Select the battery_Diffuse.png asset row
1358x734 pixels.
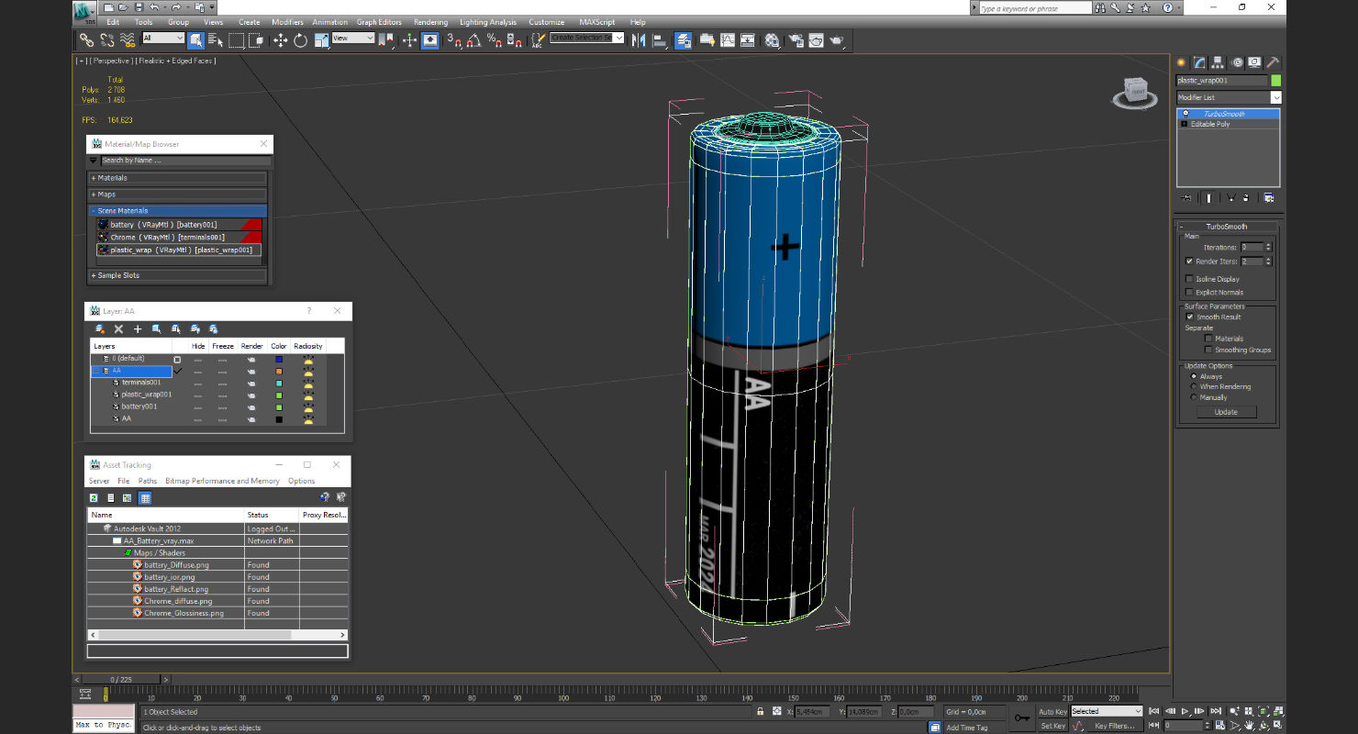tap(217, 565)
